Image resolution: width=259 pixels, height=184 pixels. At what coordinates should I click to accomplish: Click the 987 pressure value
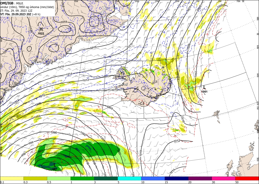[55, 169]
